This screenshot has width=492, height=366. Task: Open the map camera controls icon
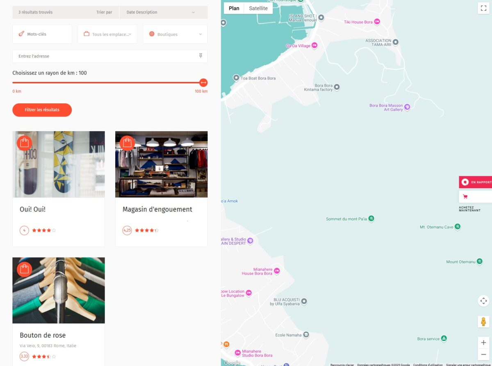483,301
